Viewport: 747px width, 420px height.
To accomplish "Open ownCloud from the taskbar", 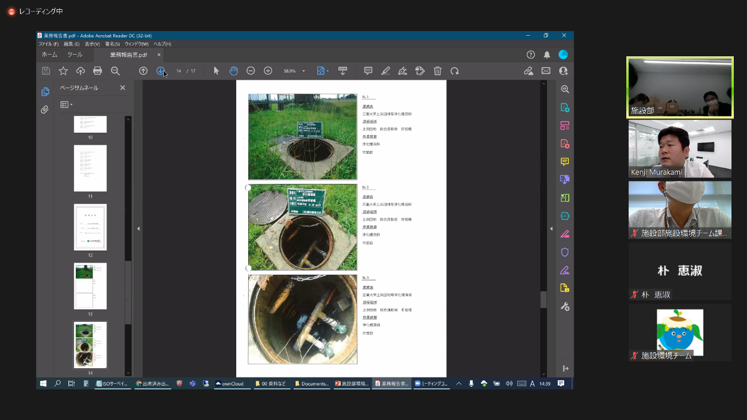I will (x=229, y=383).
